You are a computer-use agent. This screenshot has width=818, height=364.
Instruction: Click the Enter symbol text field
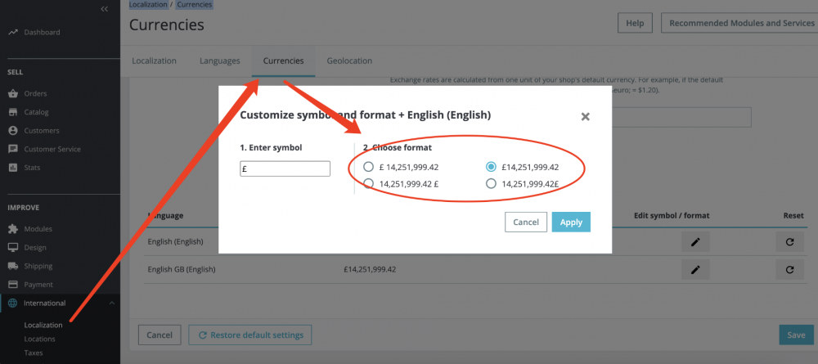(285, 169)
